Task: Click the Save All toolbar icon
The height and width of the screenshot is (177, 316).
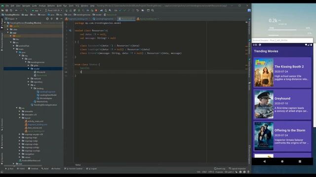Action: click(x=7, y=10)
